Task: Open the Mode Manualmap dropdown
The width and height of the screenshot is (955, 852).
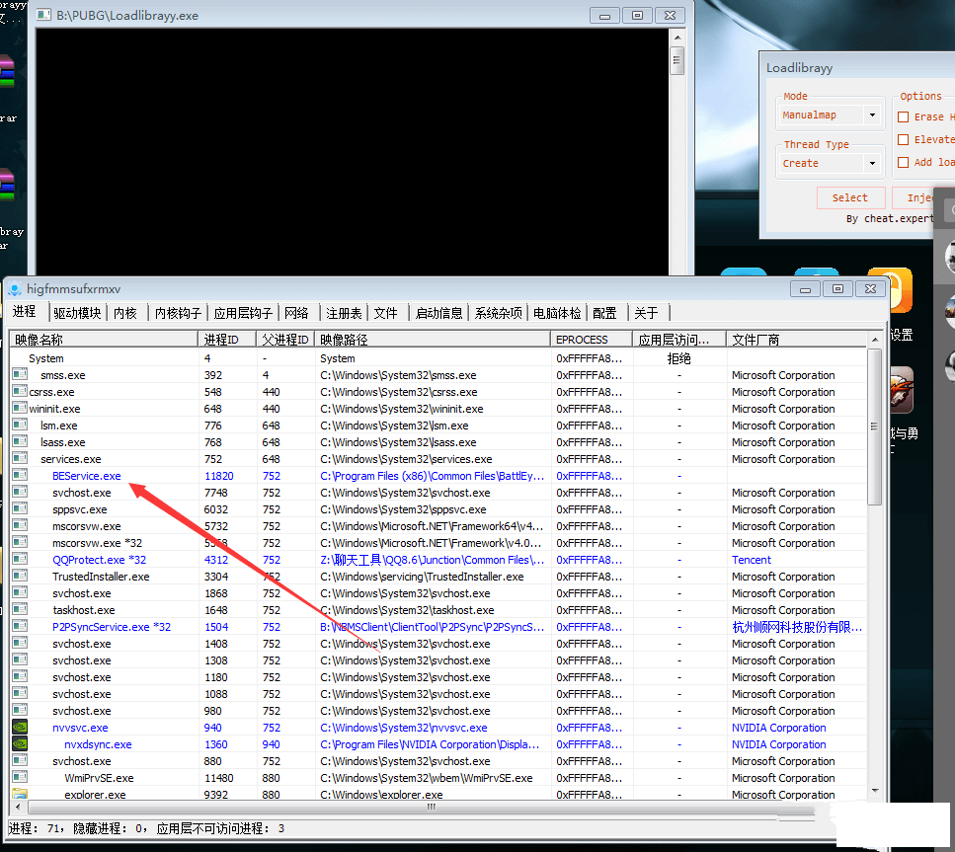Action: tap(873, 116)
